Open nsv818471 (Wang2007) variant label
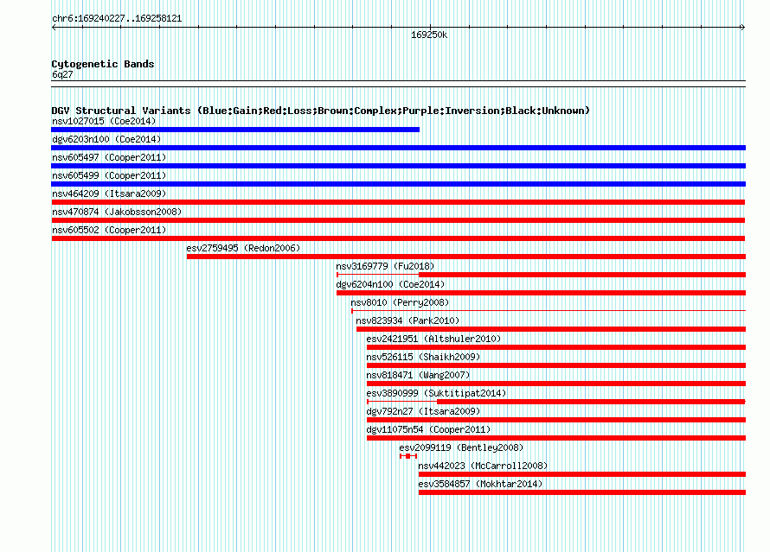The width and height of the screenshot is (770, 552). click(418, 375)
